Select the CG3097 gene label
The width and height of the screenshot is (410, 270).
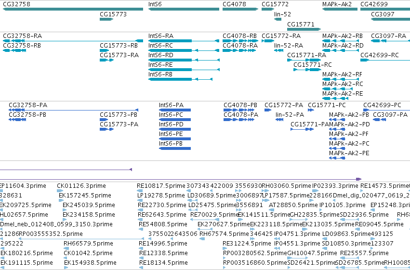[383, 14]
